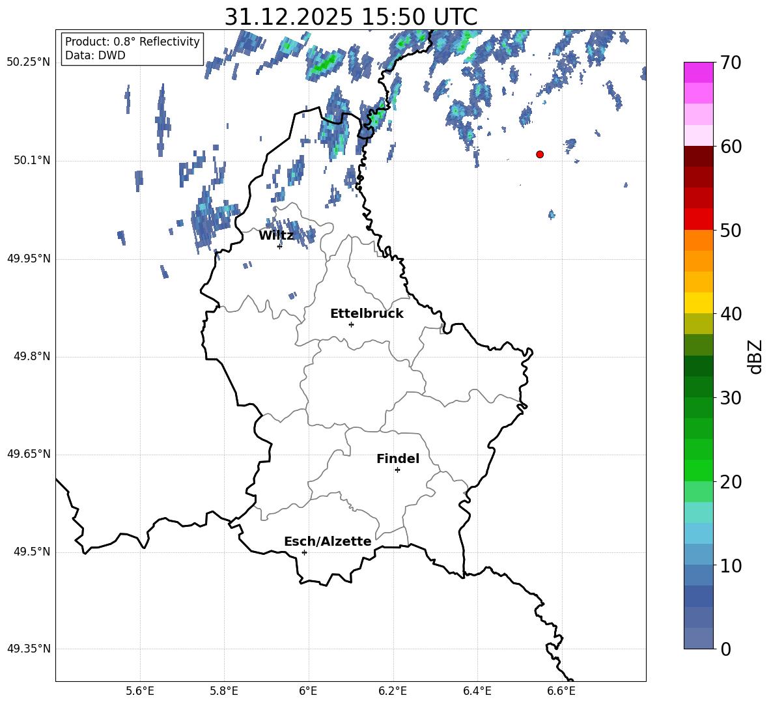The width and height of the screenshot is (771, 704).
Task: Click the 49.5°N latitude label
Action: [32, 552]
